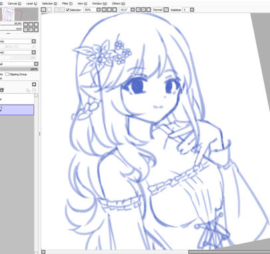
Task: Toggle the show Selection checkbox
Action: (68, 10)
